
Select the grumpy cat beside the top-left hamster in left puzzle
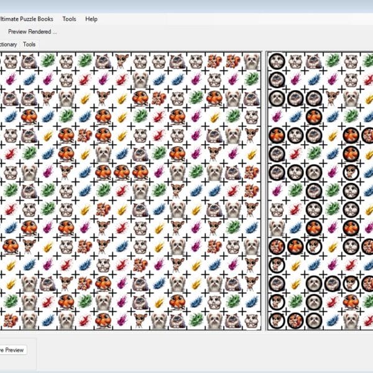(29, 61)
